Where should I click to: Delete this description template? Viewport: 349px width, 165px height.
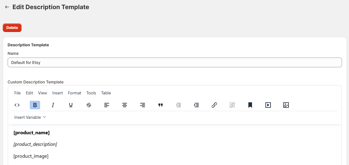[x=12, y=28]
